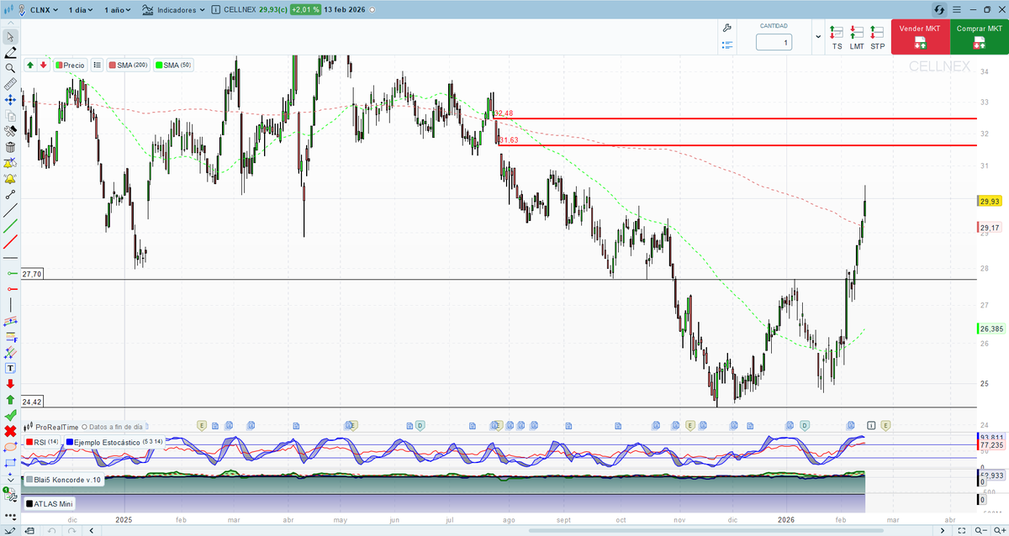Click the red down arrow legend button
The height and width of the screenshot is (536, 1009).
click(x=43, y=65)
